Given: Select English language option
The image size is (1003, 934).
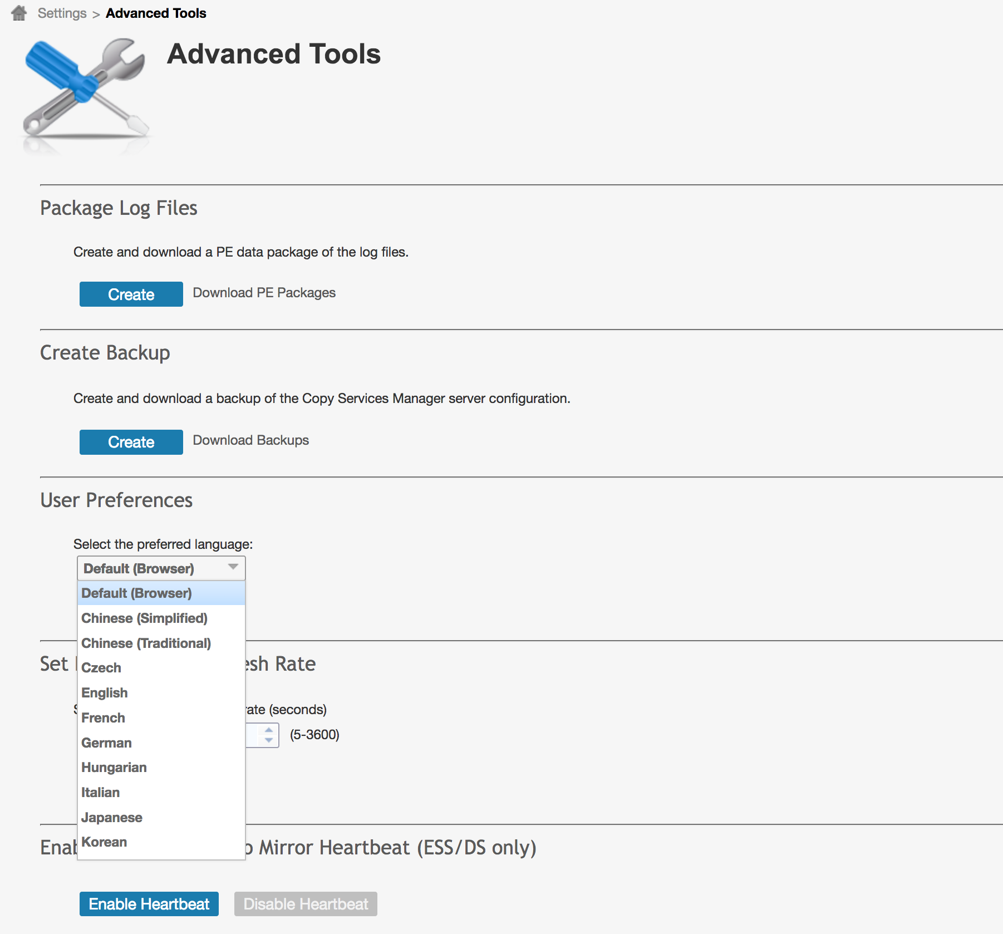Looking at the screenshot, I should [x=161, y=692].
